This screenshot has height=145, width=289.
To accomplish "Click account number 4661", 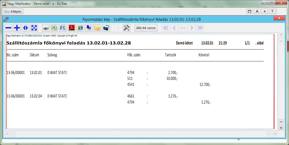I will 131,96.
